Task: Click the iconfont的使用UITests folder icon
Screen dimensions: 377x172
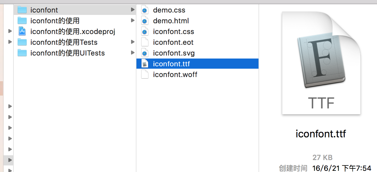Action: coord(22,53)
